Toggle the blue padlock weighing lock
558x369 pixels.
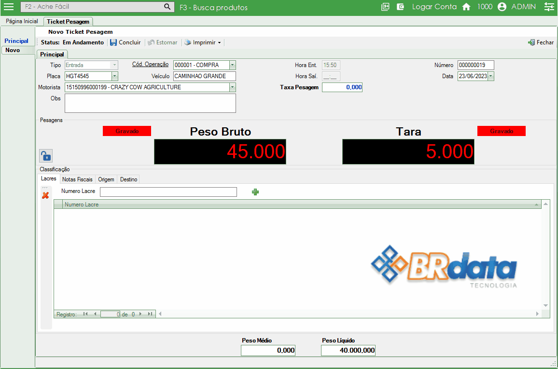pos(45,156)
